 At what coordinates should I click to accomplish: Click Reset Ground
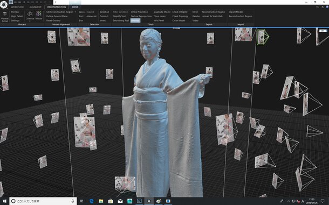(x=53, y=20)
